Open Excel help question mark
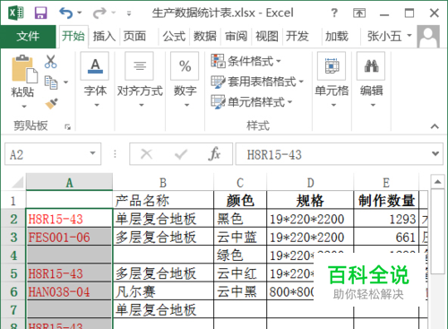The width and height of the screenshot is (448, 329). pyautogui.click(x=334, y=13)
